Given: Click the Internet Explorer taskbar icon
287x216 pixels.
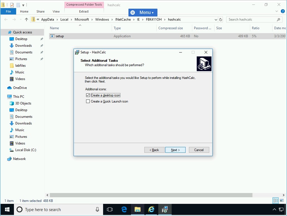Looking at the screenshot, I should click(151, 209).
